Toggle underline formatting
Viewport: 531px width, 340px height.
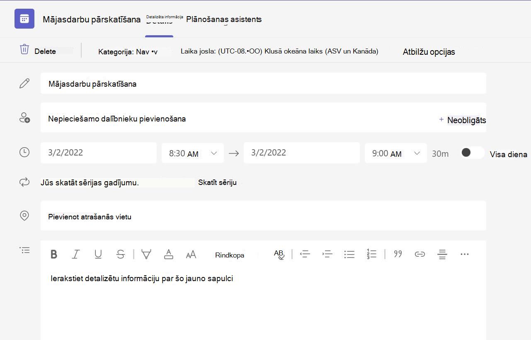pyautogui.click(x=98, y=254)
